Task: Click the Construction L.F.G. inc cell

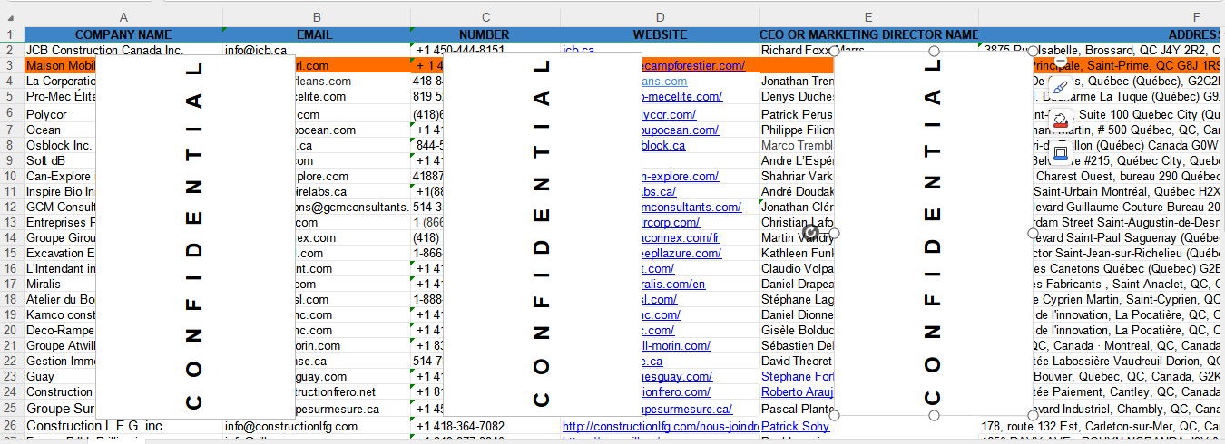Action: (x=123, y=426)
